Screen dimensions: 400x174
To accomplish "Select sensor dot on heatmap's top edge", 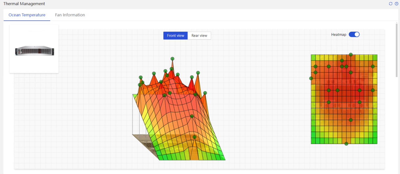I will (351, 55).
